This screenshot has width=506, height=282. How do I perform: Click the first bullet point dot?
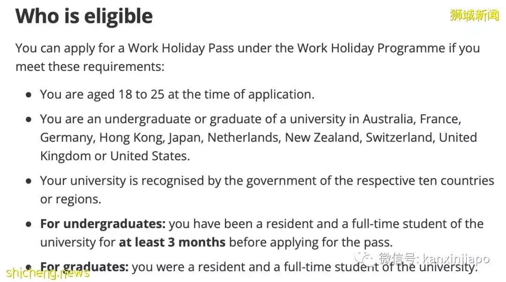(x=29, y=95)
